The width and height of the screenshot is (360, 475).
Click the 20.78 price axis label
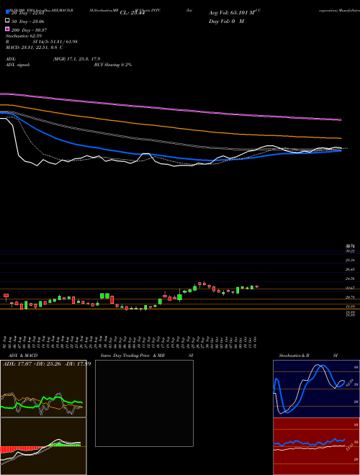coord(351,297)
